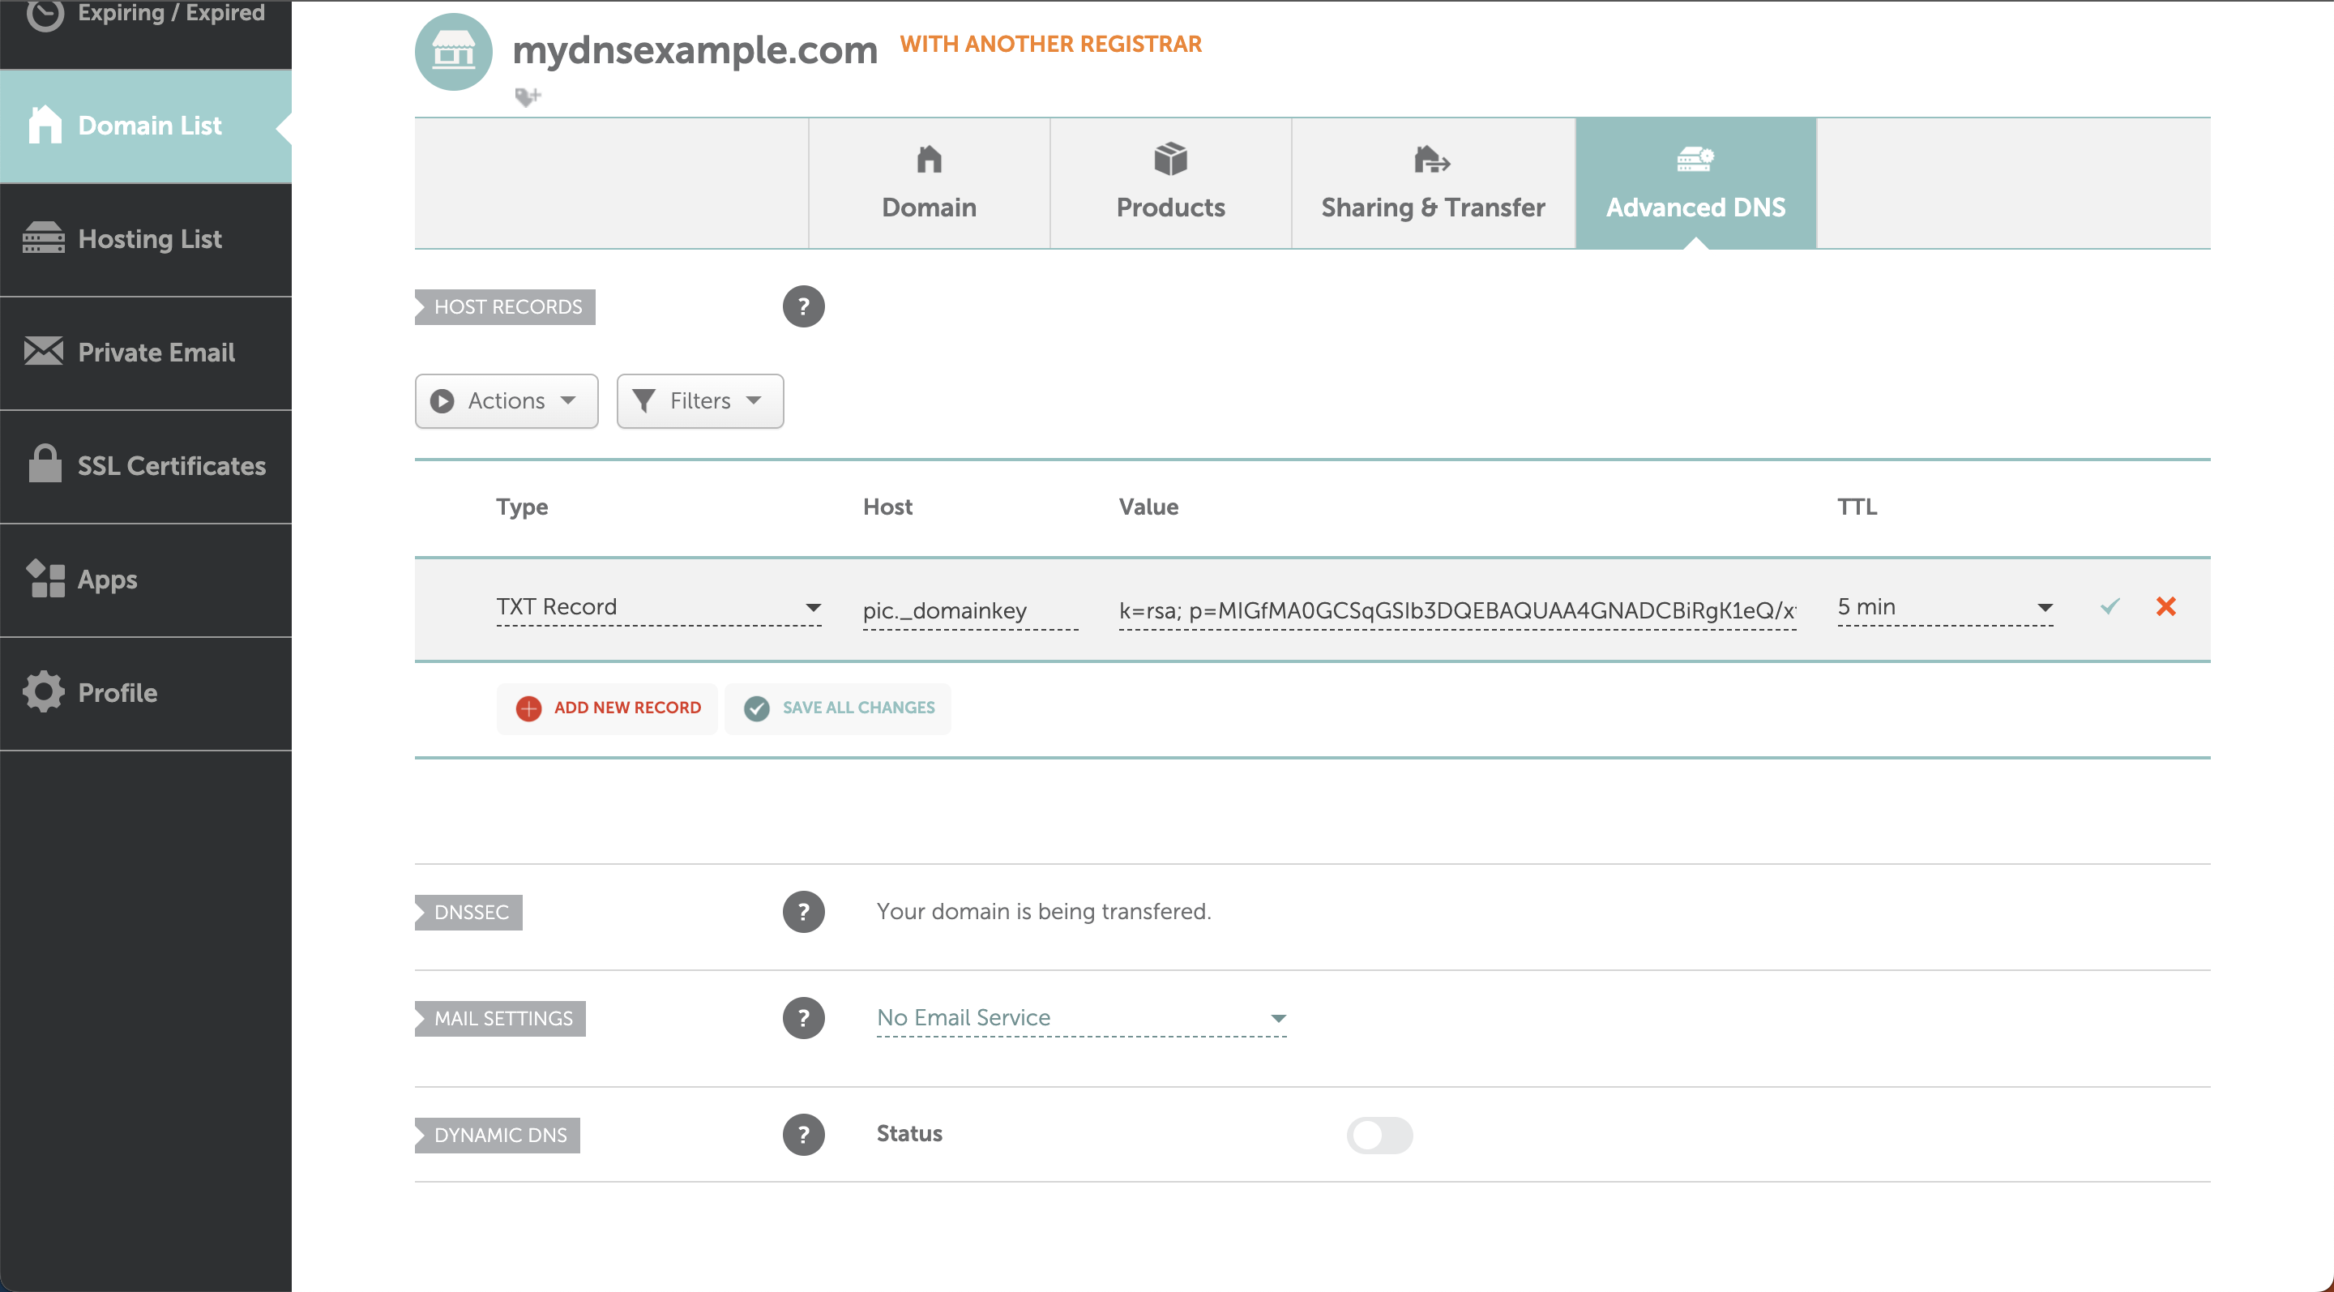
Task: Click the TTL column header
Action: (1857, 507)
